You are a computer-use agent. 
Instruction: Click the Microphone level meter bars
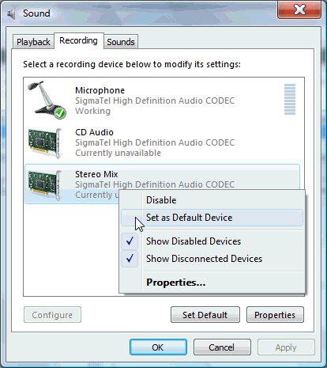[x=290, y=99]
